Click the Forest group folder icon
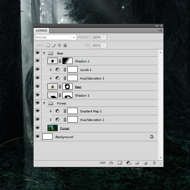The height and width of the screenshot is (190, 190). pos(51,103)
